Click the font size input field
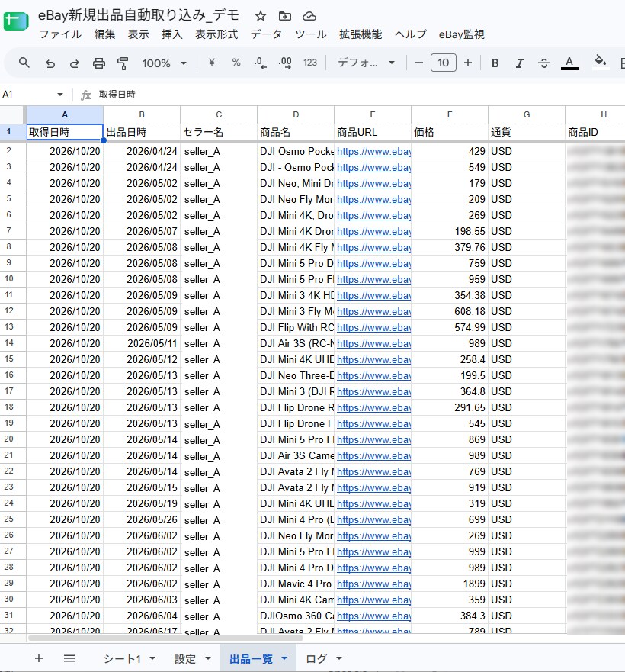 444,63
